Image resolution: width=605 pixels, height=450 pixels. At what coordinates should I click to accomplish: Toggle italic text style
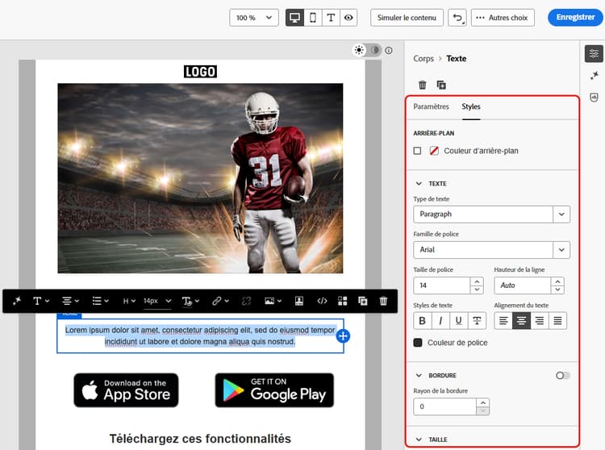click(440, 321)
